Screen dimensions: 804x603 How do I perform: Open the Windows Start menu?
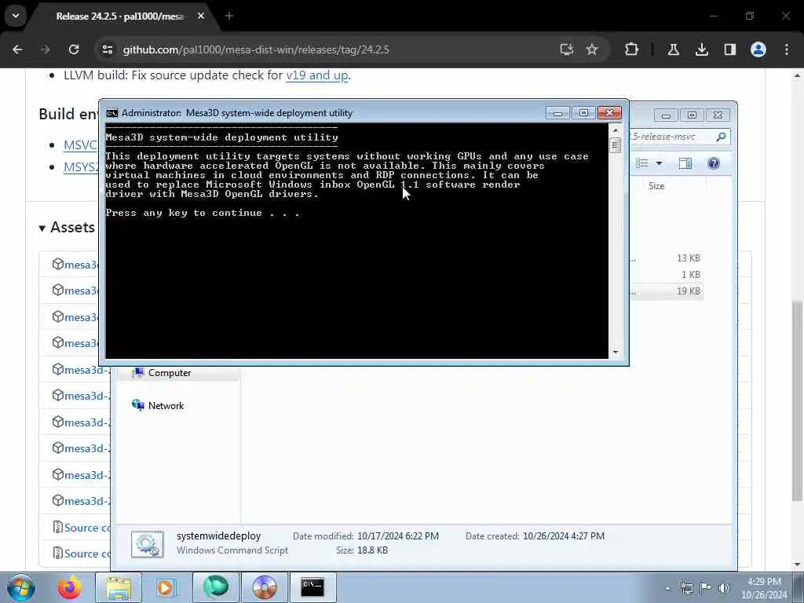pyautogui.click(x=21, y=587)
